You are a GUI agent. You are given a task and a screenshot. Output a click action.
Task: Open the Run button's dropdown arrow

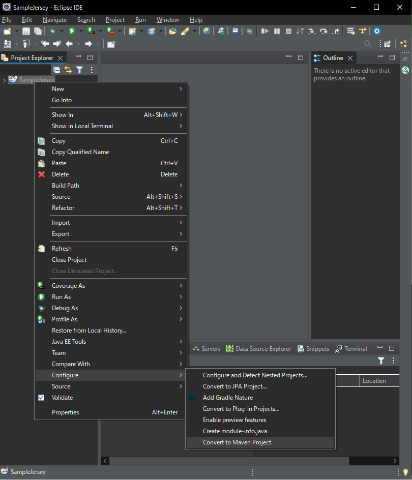click(x=80, y=31)
